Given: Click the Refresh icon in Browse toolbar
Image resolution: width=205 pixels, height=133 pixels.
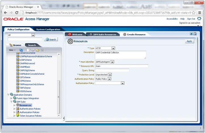Looking at the screenshot, I should (21, 50).
